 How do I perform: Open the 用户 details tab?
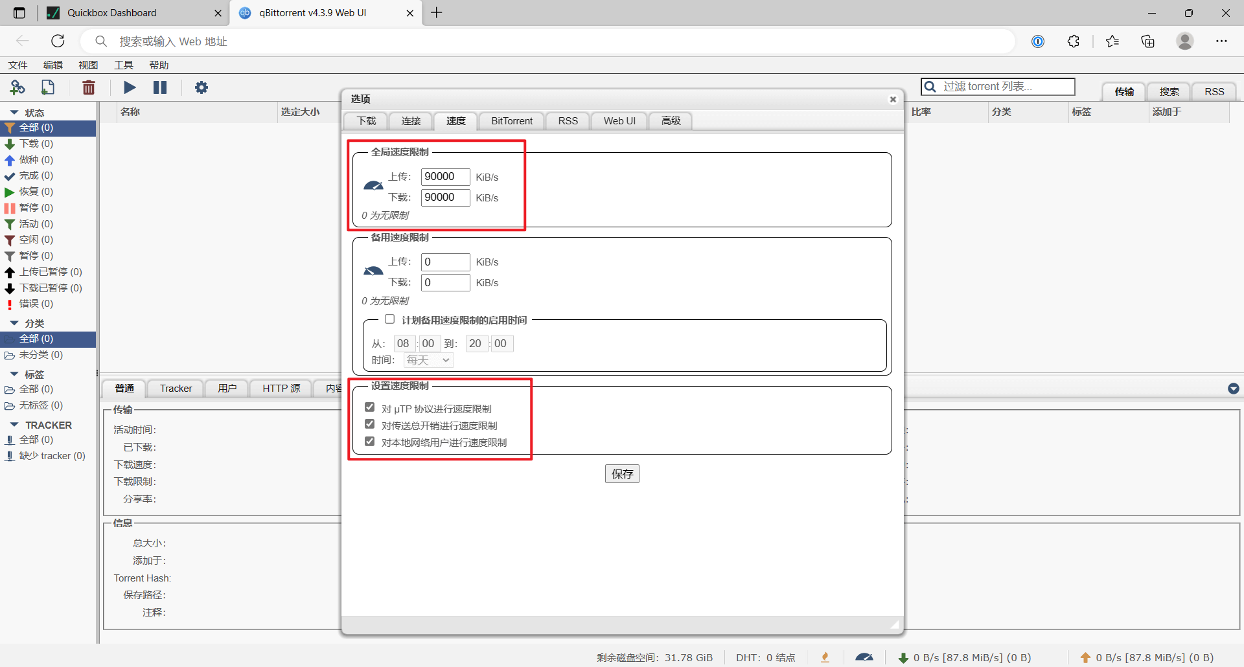click(227, 389)
